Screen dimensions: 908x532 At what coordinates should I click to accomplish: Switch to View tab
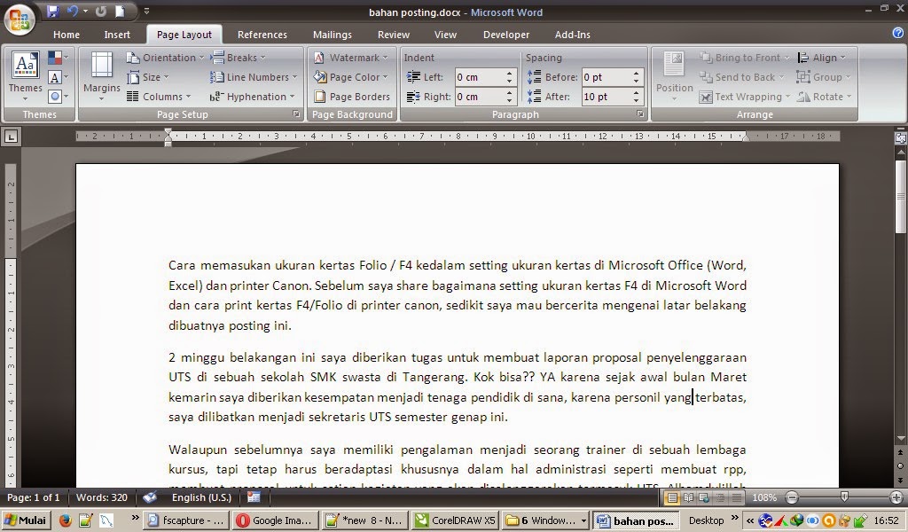445,35
